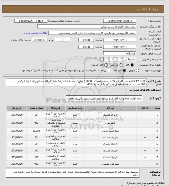169x186 pixels.
Task: Click the تاریخ نیاز column header
Action: coord(16,108)
